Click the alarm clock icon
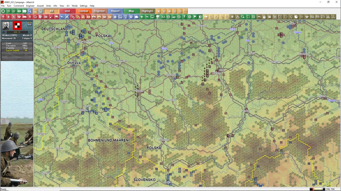This screenshot has width=341, height=191. coord(185,11)
